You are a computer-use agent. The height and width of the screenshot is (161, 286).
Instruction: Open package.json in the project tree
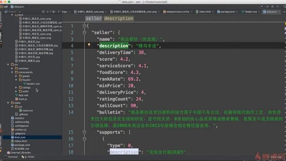pyautogui.click(x=21, y=145)
